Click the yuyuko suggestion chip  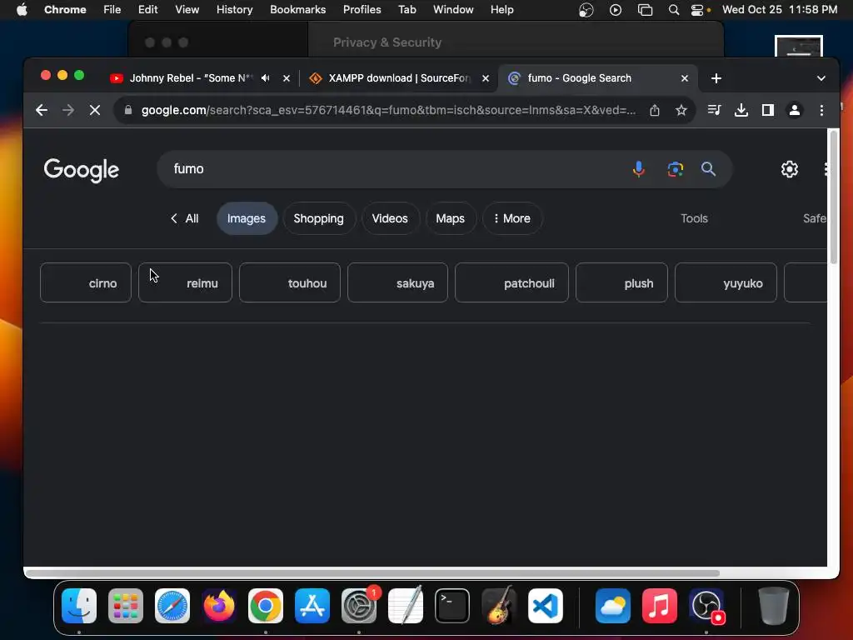[726, 283]
